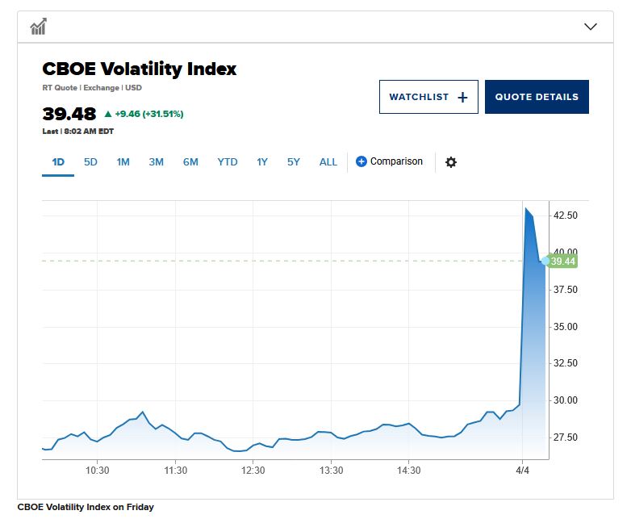Show ALL historical data range
Screen dimensions: 631x519
click(328, 162)
